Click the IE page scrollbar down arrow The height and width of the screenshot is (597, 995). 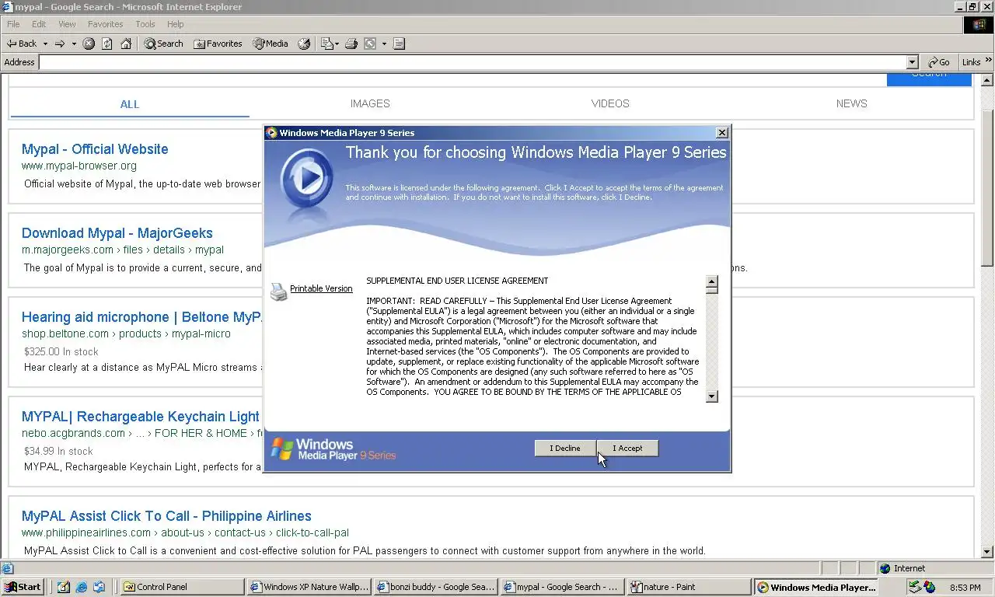pyautogui.click(x=987, y=552)
